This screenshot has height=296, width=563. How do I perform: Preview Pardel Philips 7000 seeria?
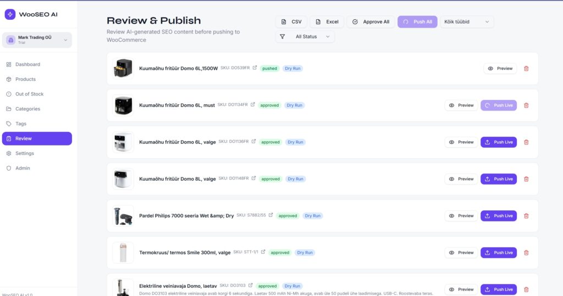tap(461, 216)
